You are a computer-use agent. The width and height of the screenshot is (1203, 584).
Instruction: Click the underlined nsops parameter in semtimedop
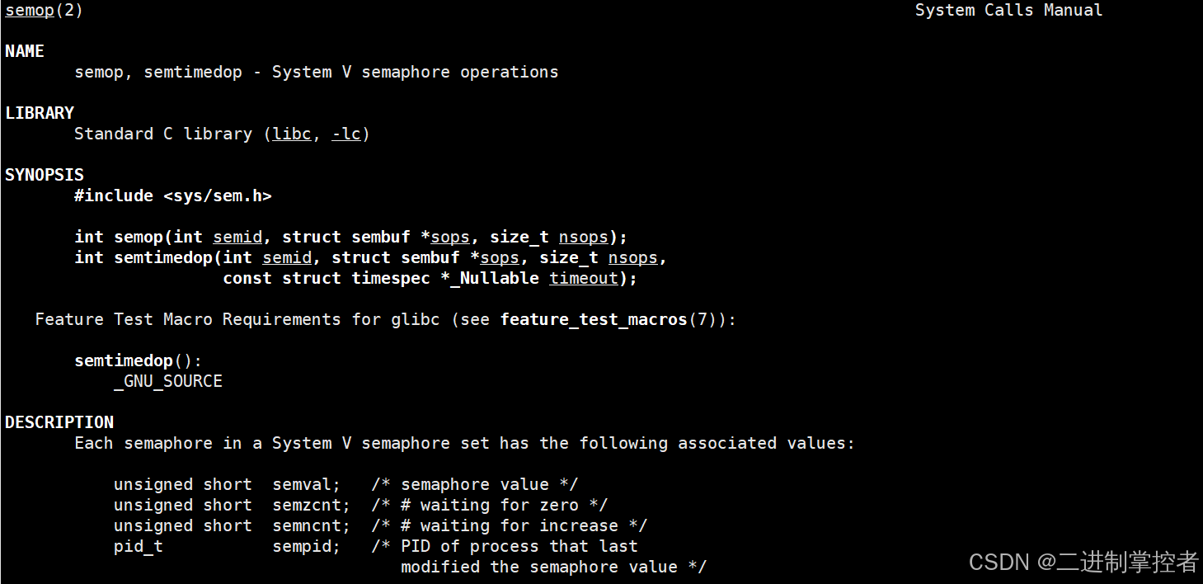632,257
